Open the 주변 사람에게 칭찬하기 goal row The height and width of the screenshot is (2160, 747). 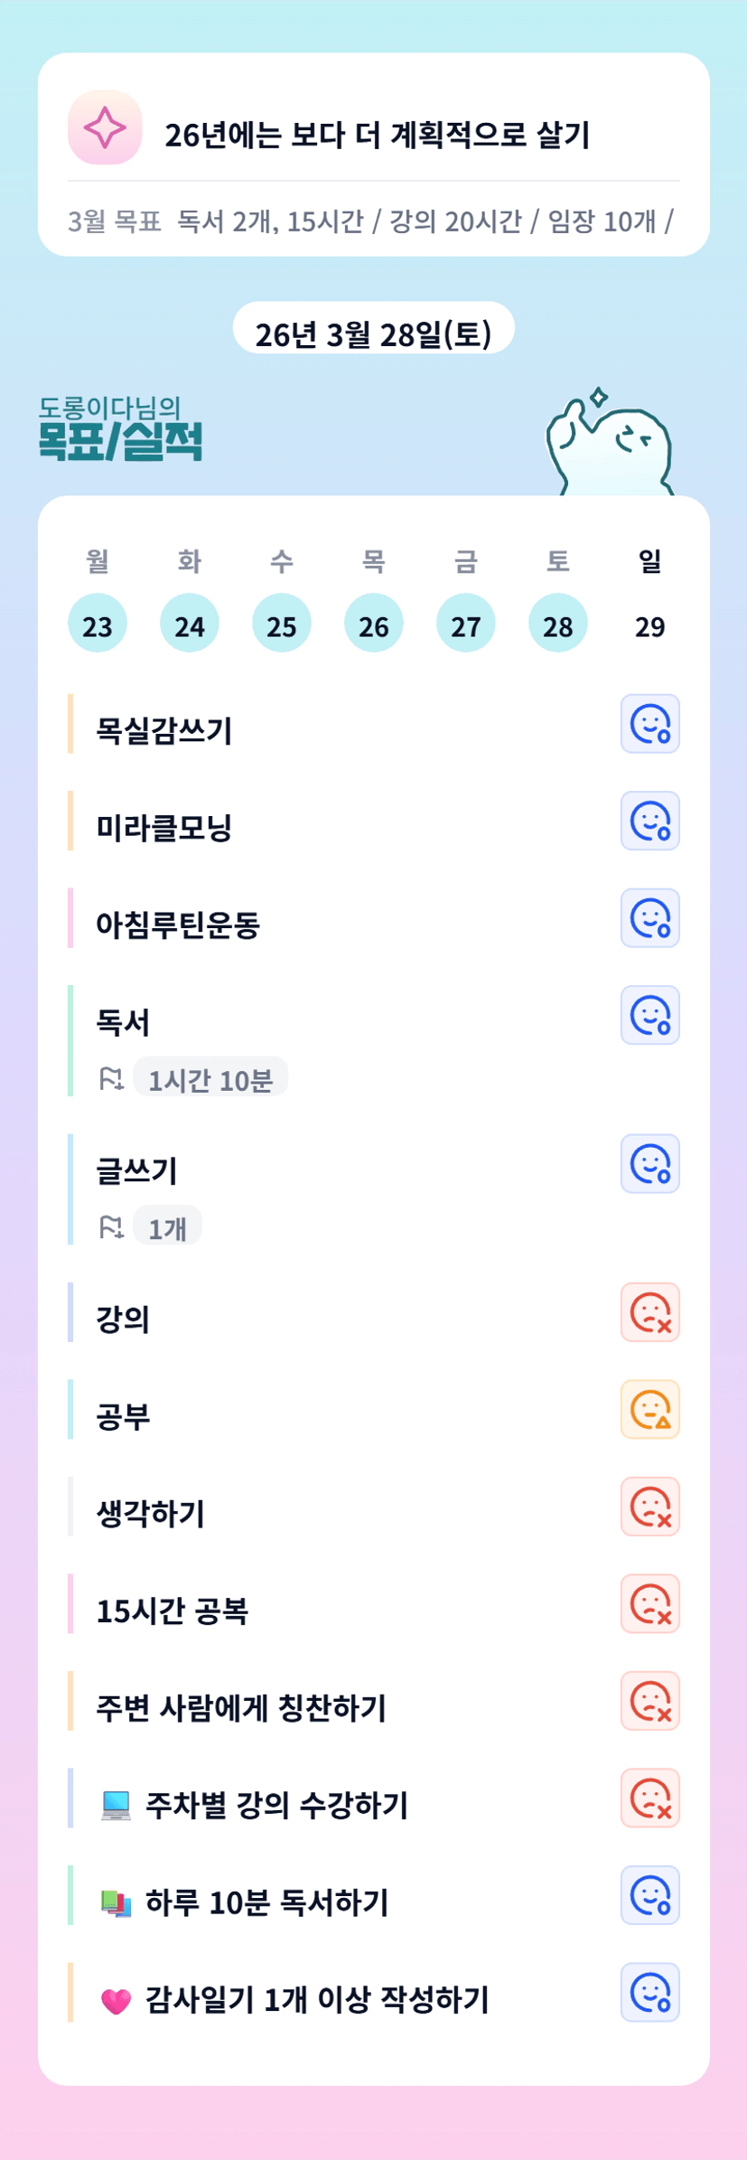tap(241, 1708)
